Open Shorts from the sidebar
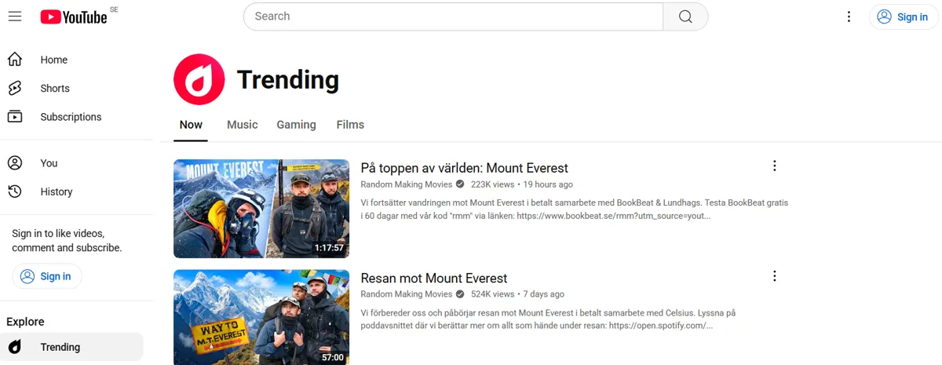 pos(72,88)
